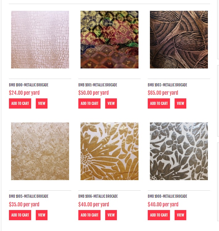View the BMB 1005 Metallic Brocade product

pos(42,215)
